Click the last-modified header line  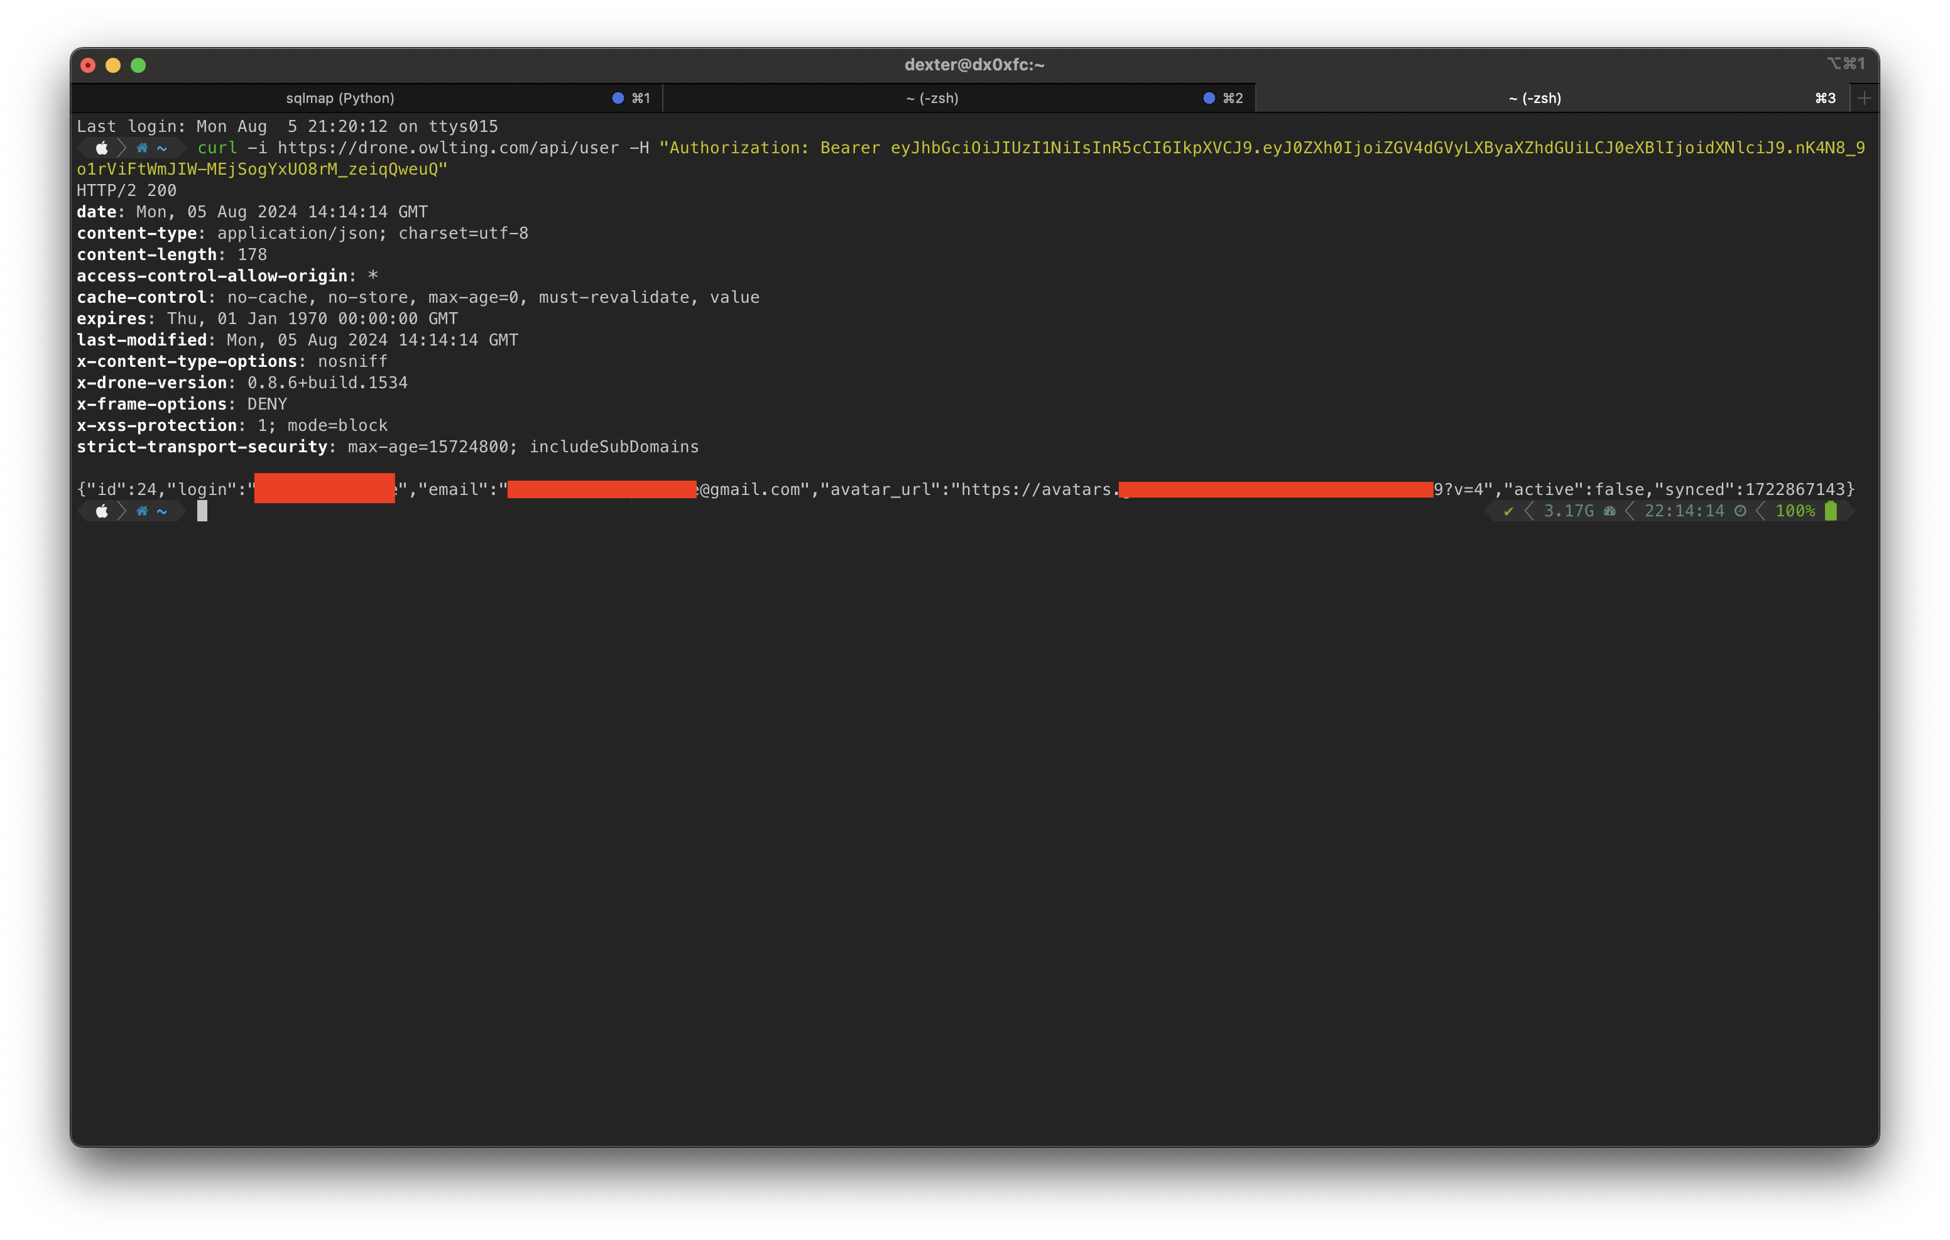click(x=298, y=340)
